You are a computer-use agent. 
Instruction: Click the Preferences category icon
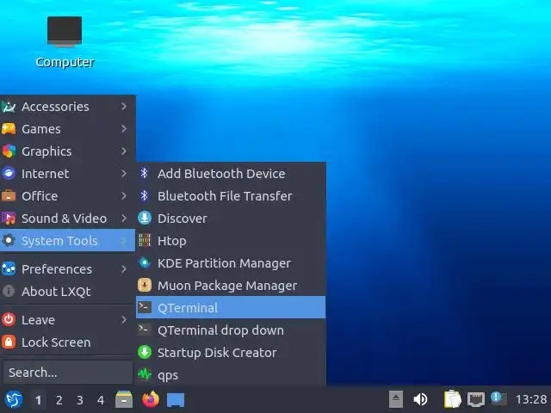tap(9, 269)
